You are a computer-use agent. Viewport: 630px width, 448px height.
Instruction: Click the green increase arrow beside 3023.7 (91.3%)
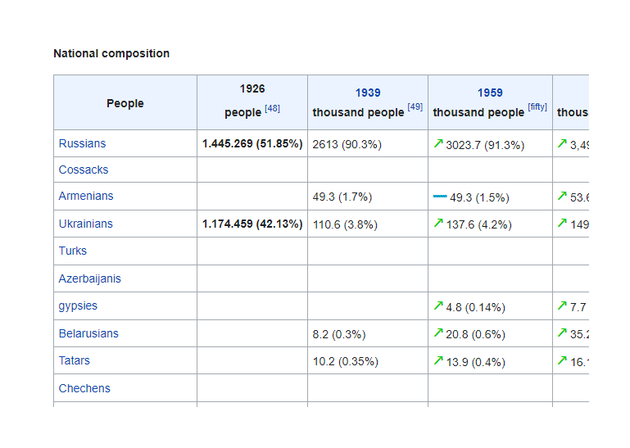[438, 144]
